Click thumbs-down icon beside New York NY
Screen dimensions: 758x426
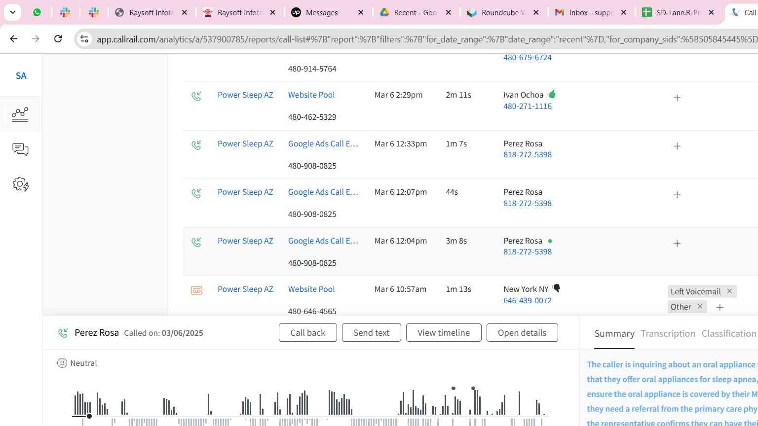click(x=556, y=288)
